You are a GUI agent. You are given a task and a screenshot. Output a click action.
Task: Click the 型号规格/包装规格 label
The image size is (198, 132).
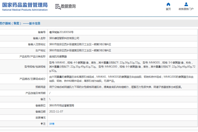[35, 67]
